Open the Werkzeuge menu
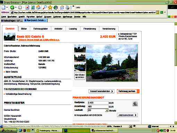Image resolution: width=177 pixels, height=133 pixels. (67, 17)
